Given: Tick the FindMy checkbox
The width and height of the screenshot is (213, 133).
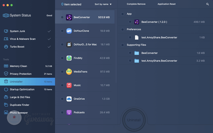Looking at the screenshot, I should pyautogui.click(x=62, y=58).
